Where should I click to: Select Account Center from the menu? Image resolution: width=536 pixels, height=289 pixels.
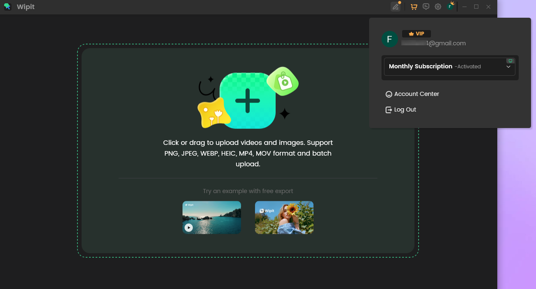(416, 94)
